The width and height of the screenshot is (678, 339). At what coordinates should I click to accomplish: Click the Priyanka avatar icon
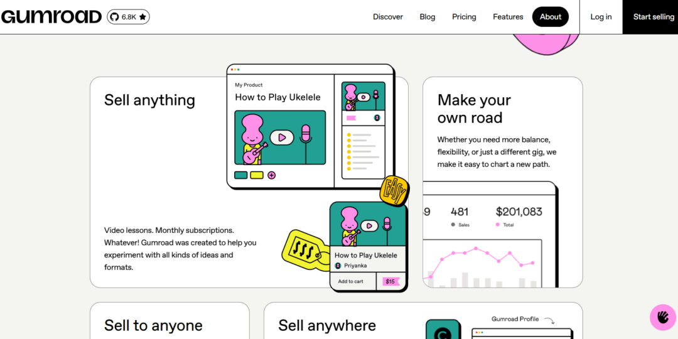(x=338, y=266)
